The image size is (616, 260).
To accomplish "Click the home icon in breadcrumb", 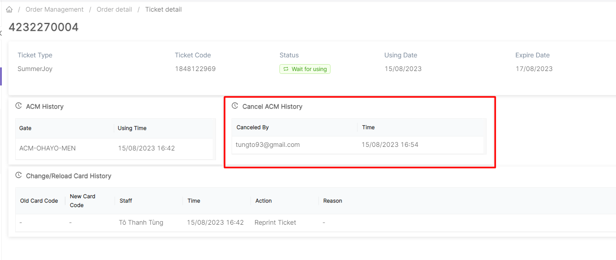I will pyautogui.click(x=9, y=9).
